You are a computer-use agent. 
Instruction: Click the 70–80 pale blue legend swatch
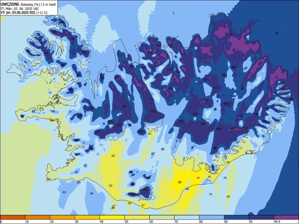tap(187, 217)
